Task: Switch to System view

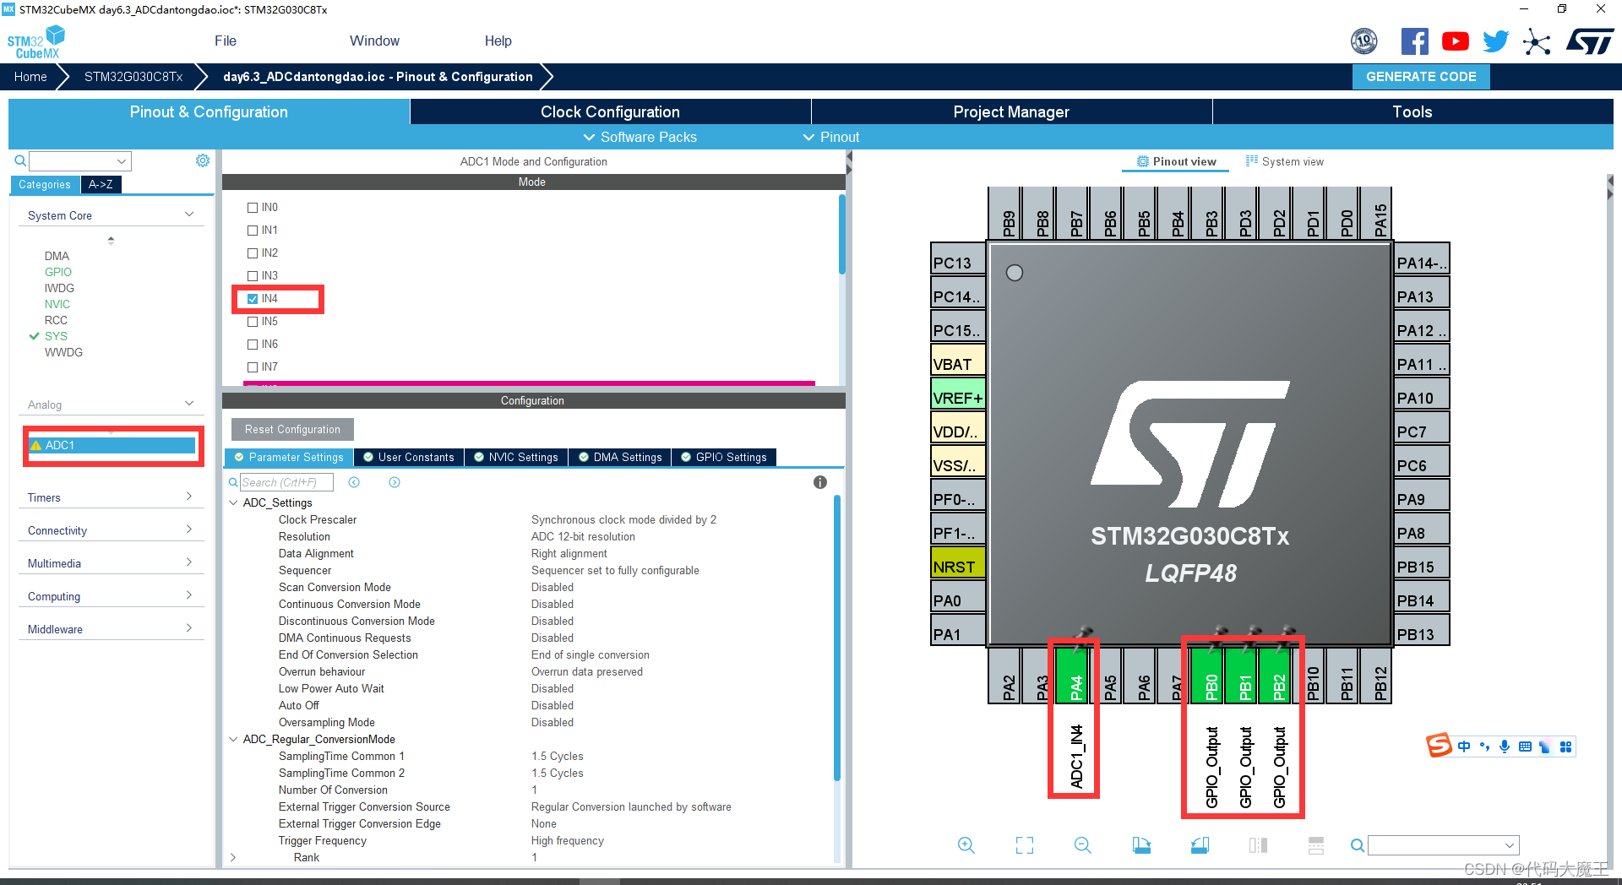Action: [1285, 161]
